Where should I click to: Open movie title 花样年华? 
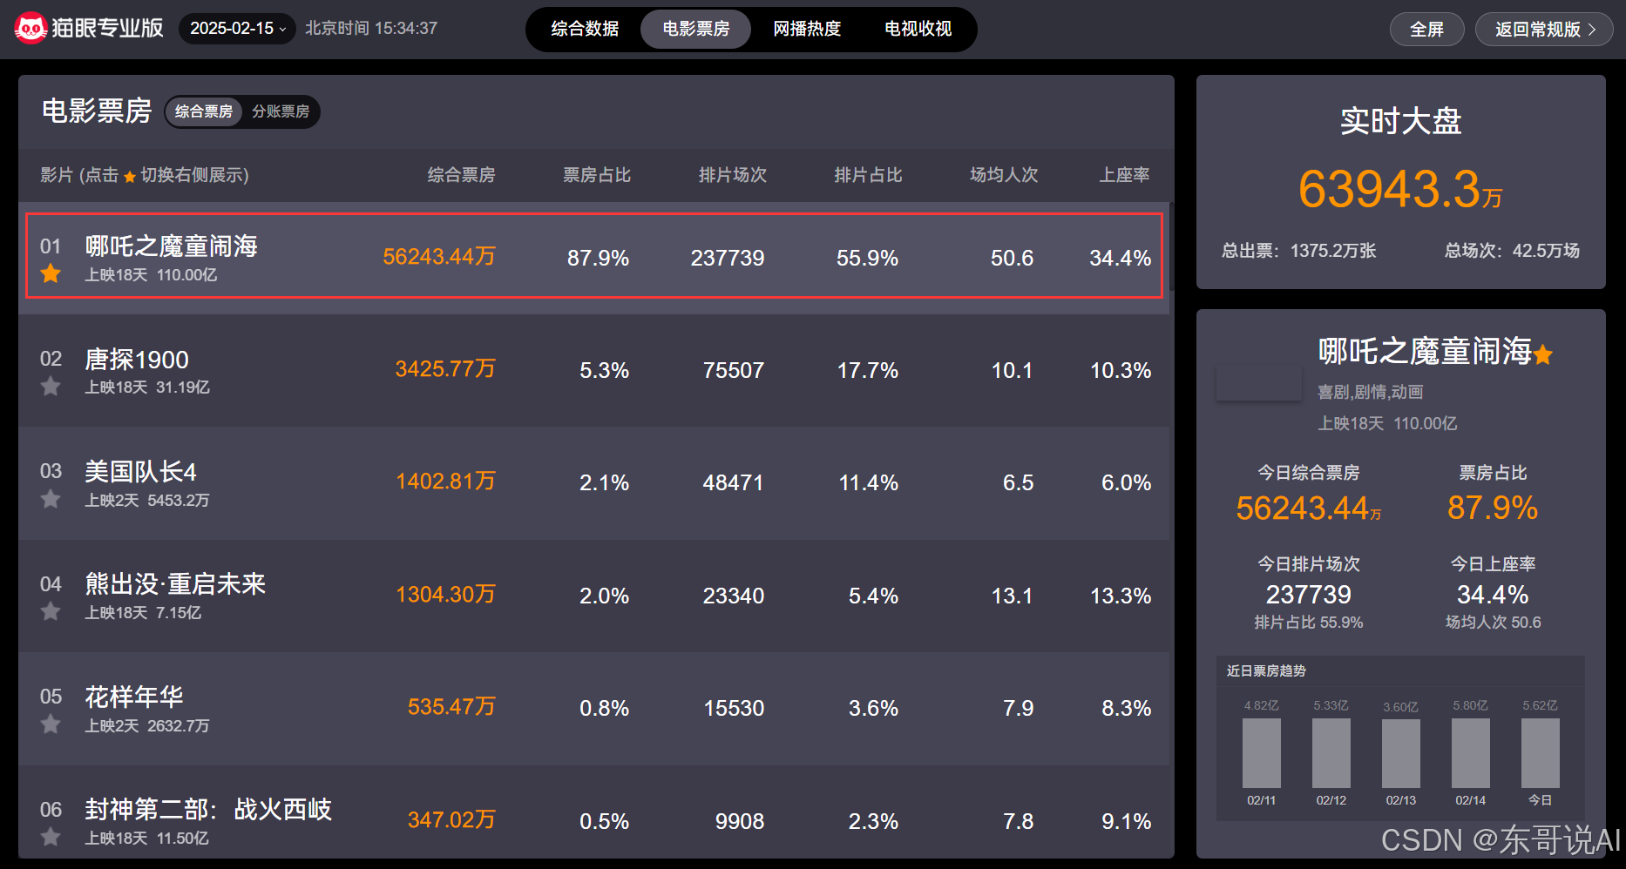(134, 697)
